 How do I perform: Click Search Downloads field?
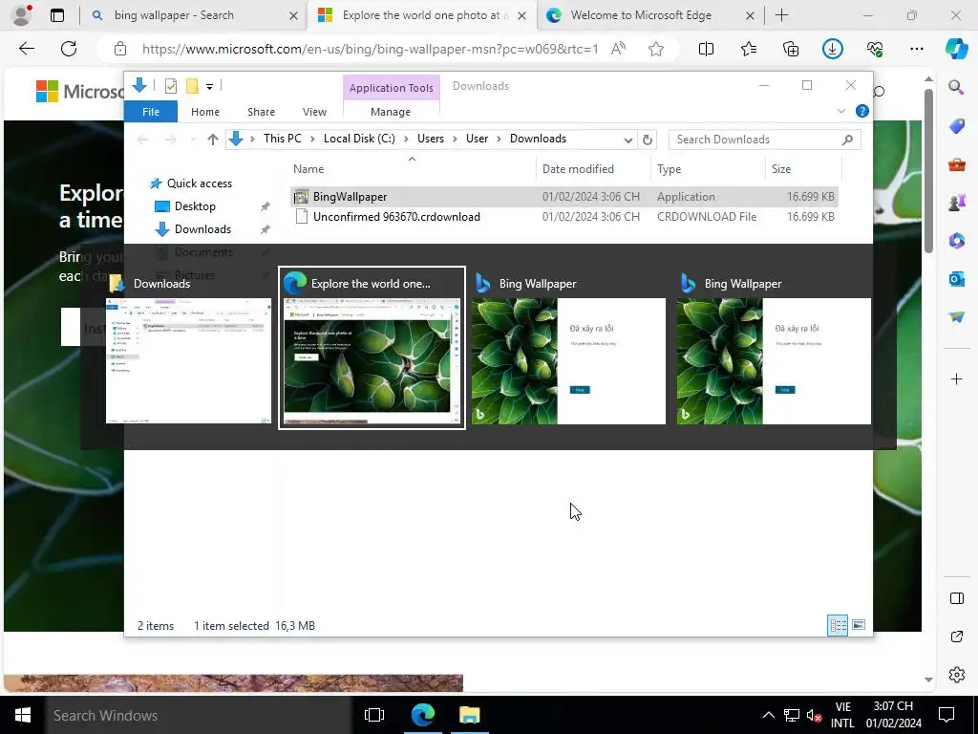[764, 140]
